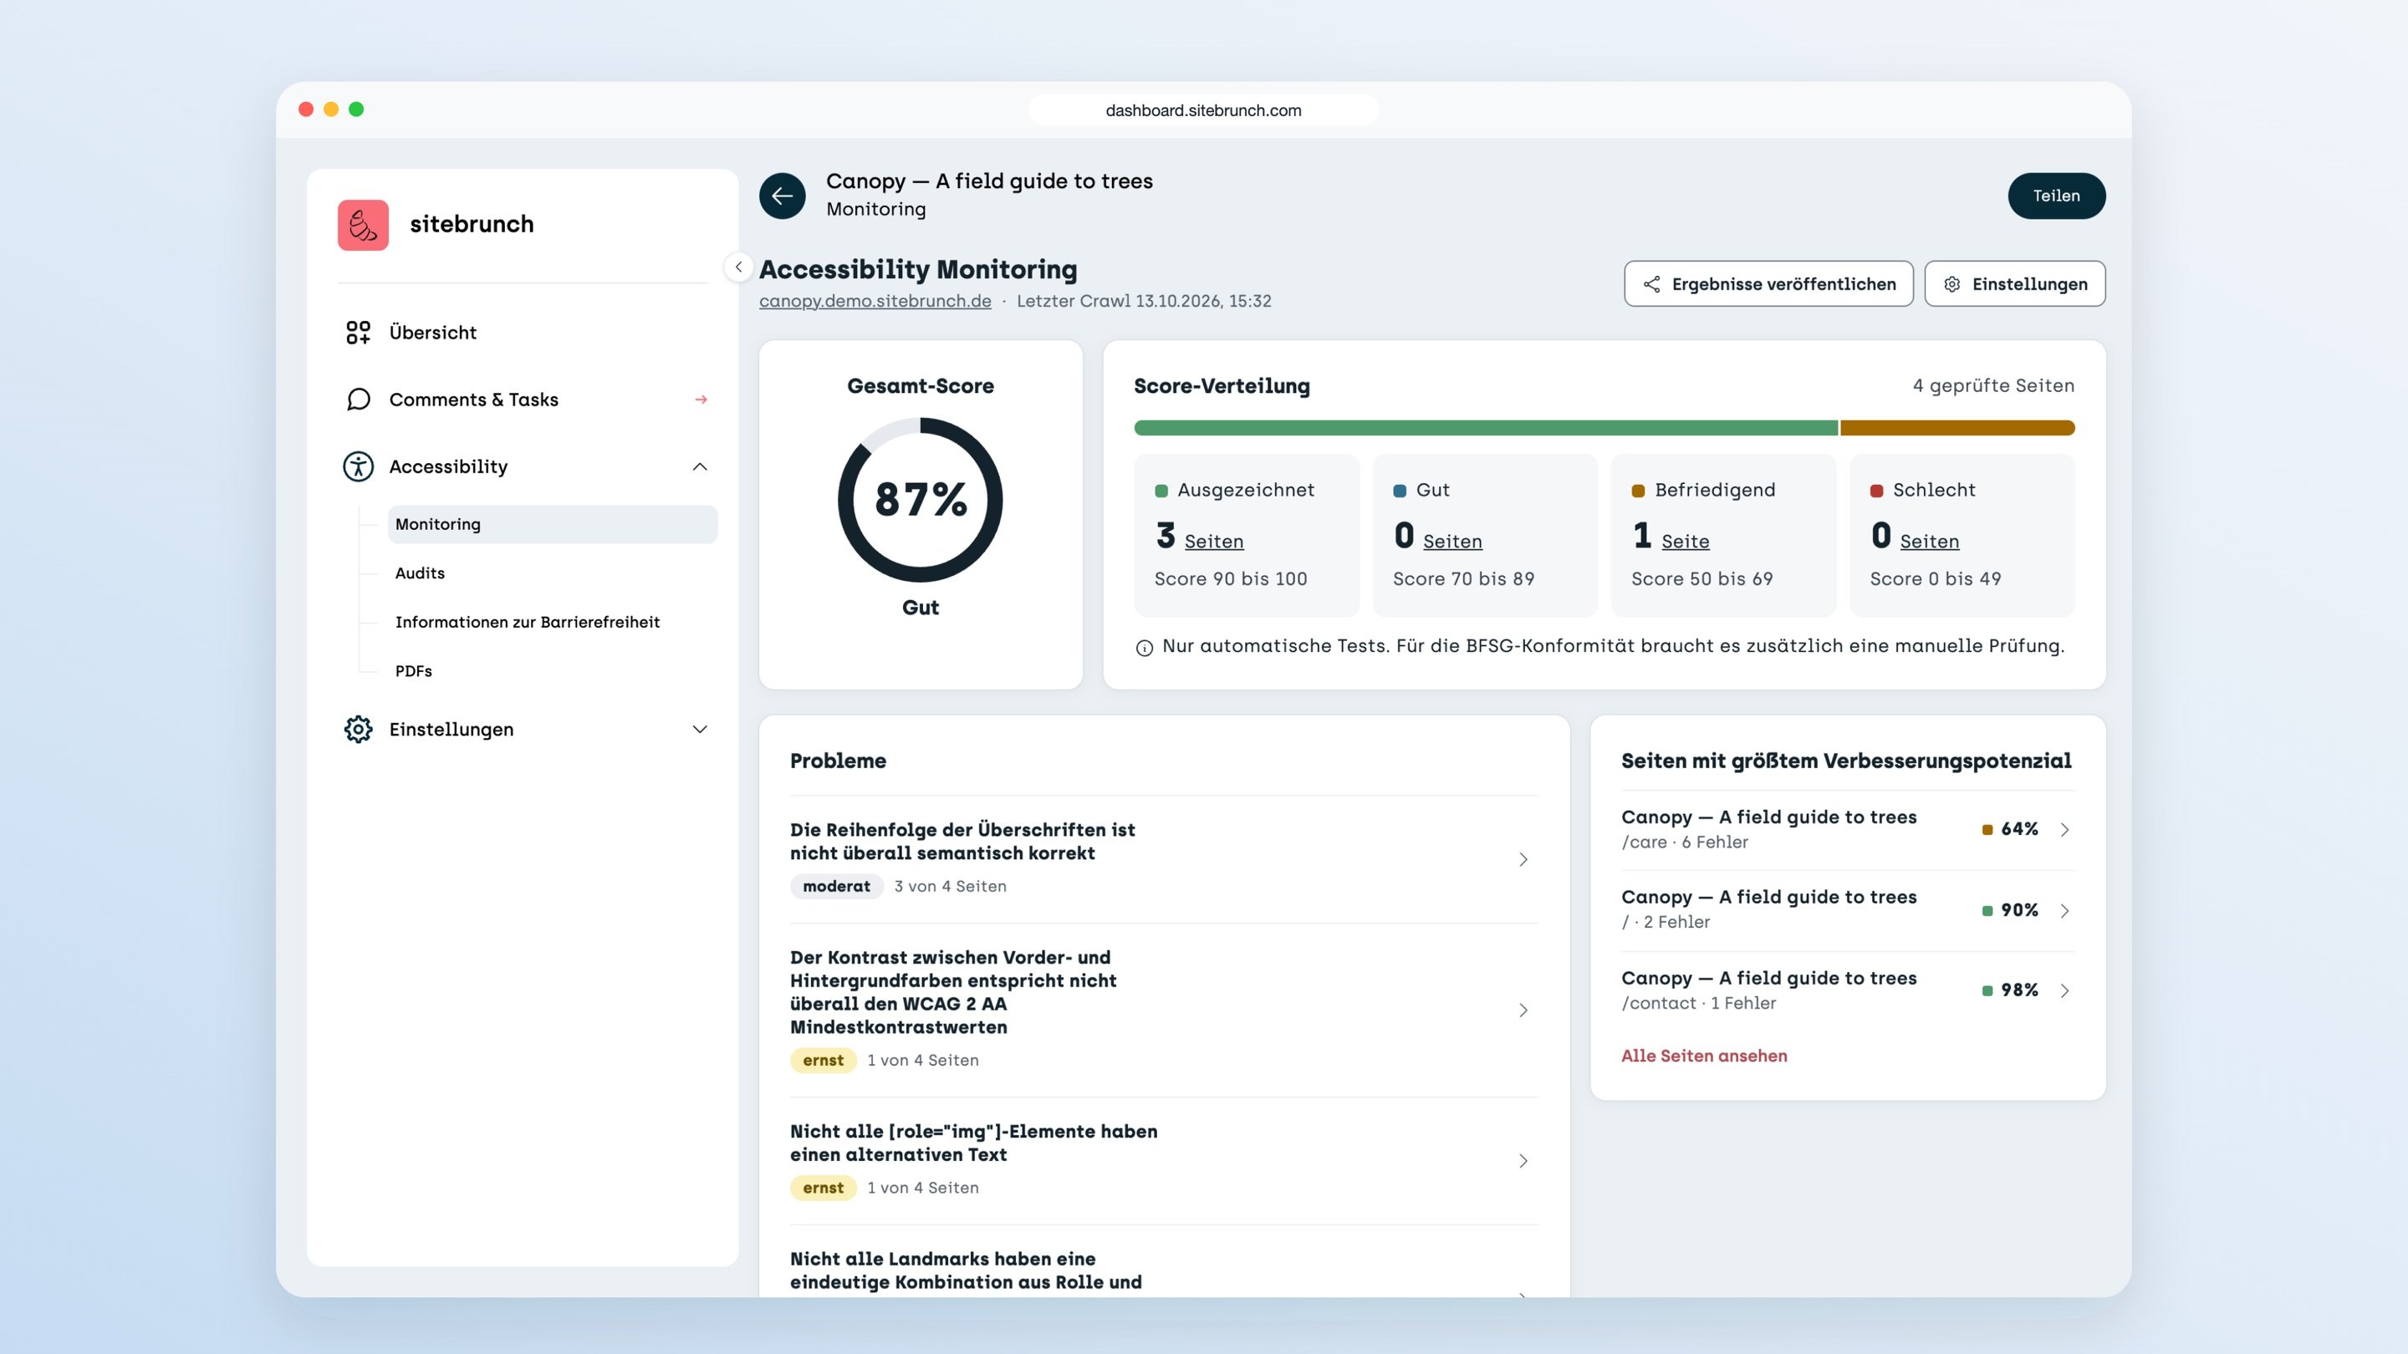Click Alle Seiten ansehen link
Image resolution: width=2408 pixels, height=1354 pixels.
pos(1703,1056)
